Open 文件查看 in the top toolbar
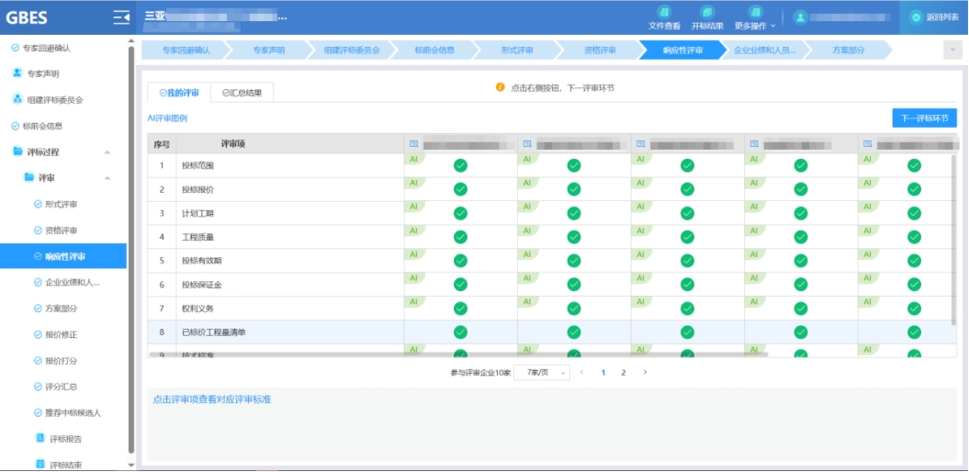 (x=664, y=18)
